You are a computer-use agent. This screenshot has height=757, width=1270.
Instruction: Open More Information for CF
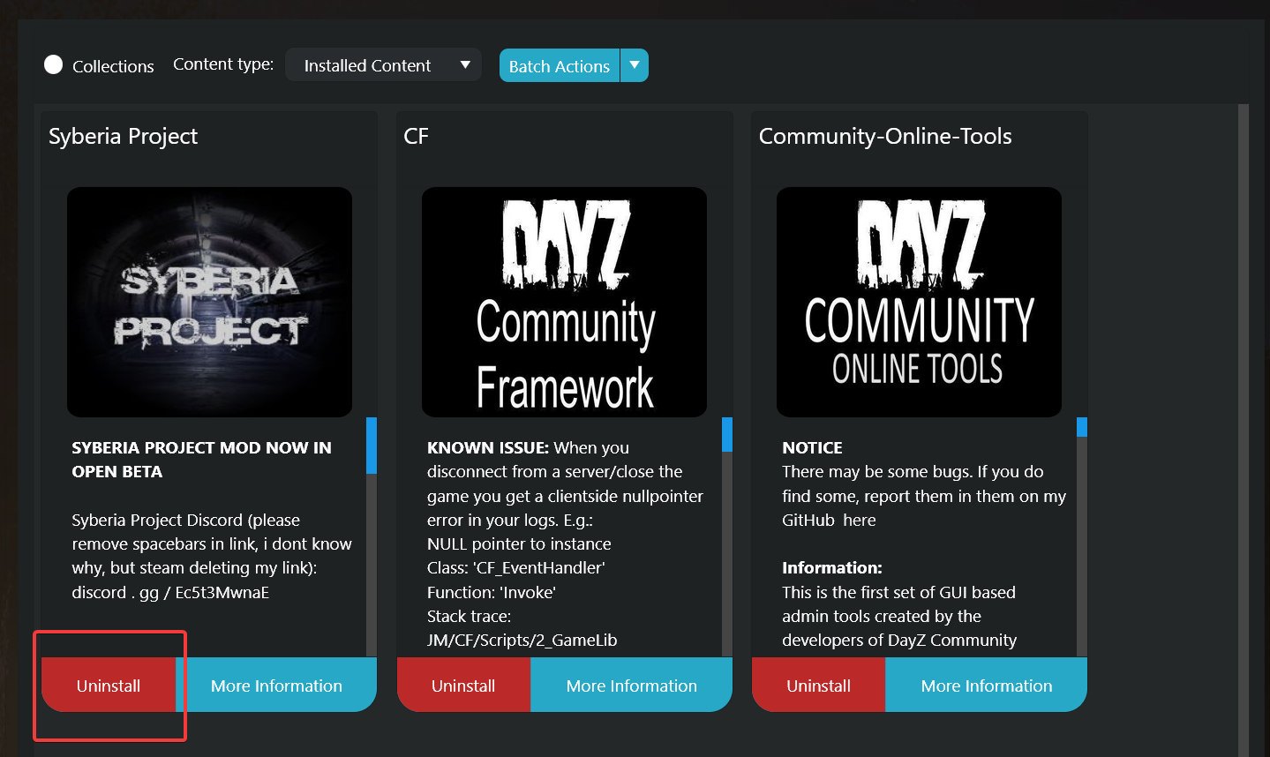click(631, 686)
